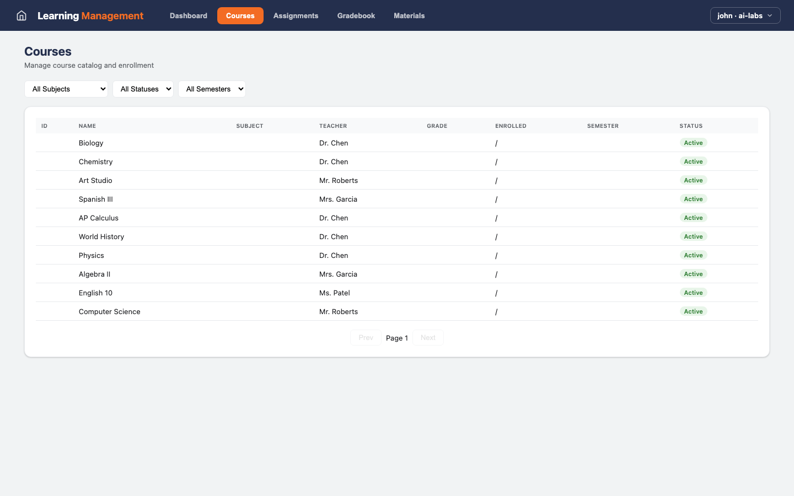The width and height of the screenshot is (794, 496).
Task: Open the Assignments section
Action: (296, 15)
